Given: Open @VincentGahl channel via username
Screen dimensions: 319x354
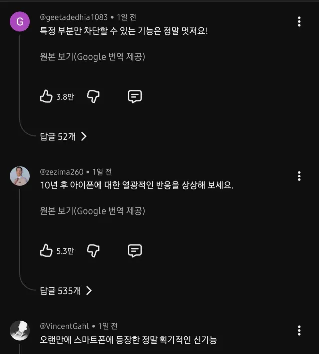Looking at the screenshot, I should pyautogui.click(x=65, y=326).
